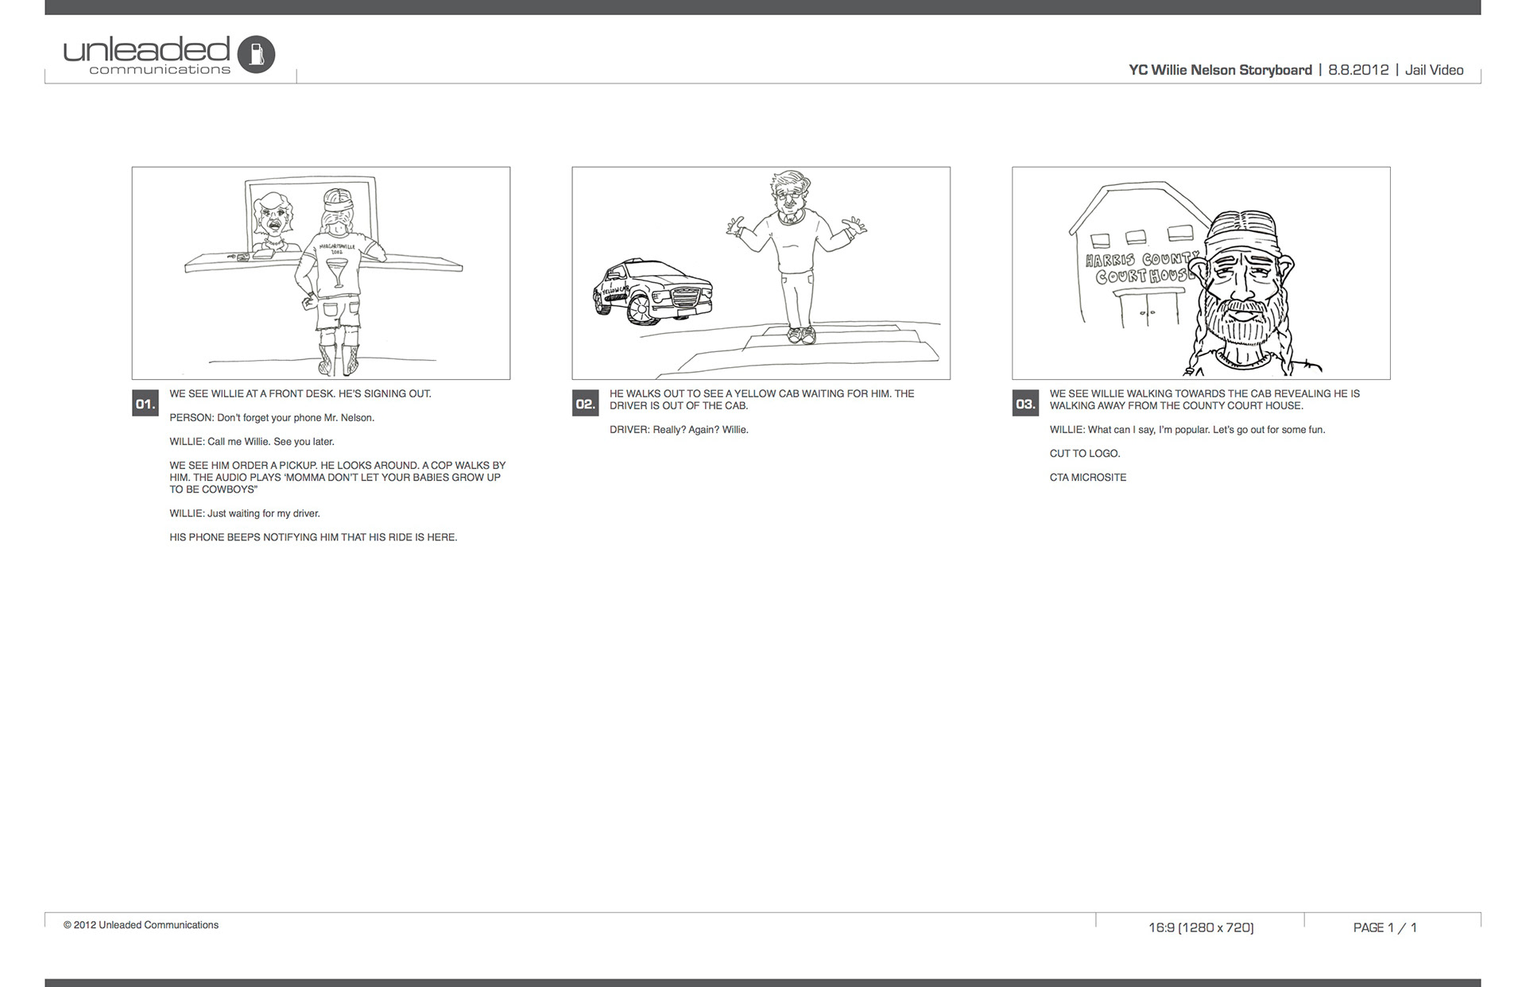This screenshot has height=987, width=1526.
Task: Click the yellow cab drawing in frame 02
Action: [652, 292]
